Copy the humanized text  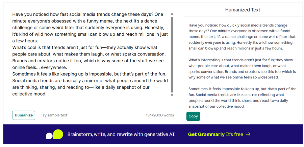(193, 116)
